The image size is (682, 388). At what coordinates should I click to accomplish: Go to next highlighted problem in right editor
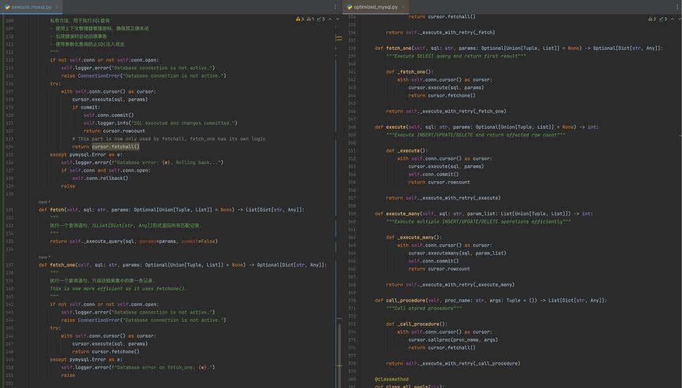678,20
